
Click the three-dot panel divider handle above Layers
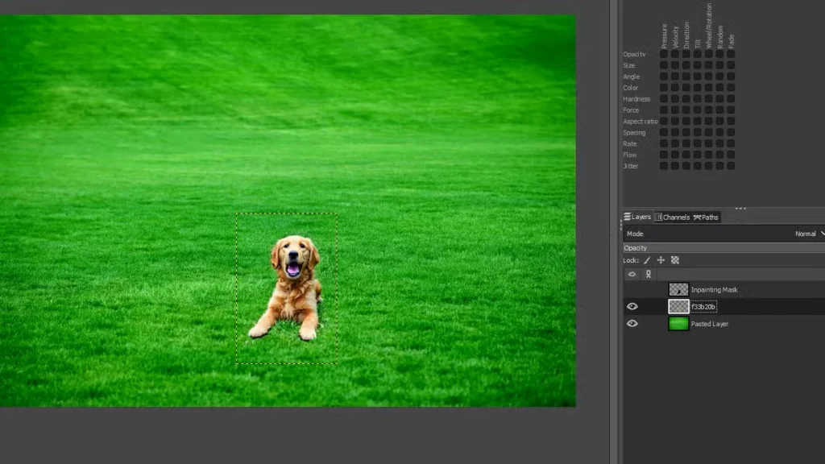pyautogui.click(x=740, y=209)
